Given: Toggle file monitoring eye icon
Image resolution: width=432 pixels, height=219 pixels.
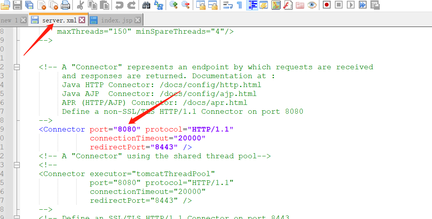Looking at the screenshot, I should [312, 5].
